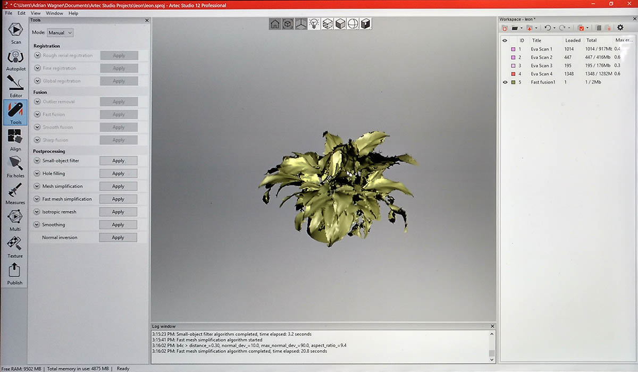
Task: Open dropdown arrow beside Undo icon
Action: (555, 28)
